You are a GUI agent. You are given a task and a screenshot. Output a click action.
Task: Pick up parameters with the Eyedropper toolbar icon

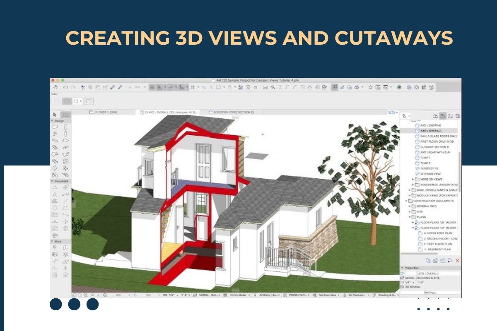click(x=112, y=86)
